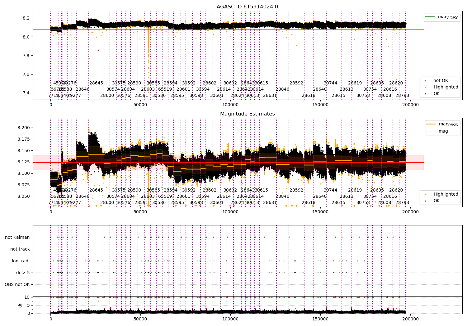Screen dimensions: 467x326
Task: Select the green mag AGASC legend entry
Action: [442, 17]
